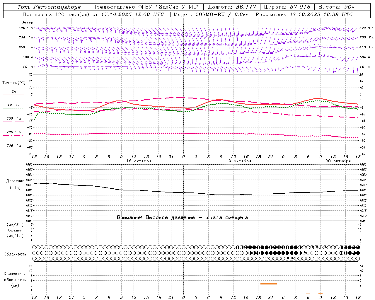
Task: Click the Облачность row label
Action: coord(15,254)
